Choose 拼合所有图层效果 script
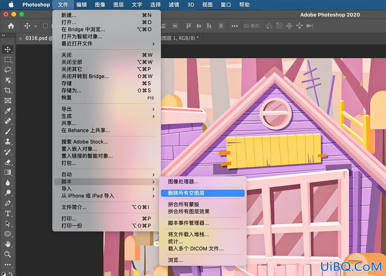Screen dimensions: 386x276 pos(203,211)
